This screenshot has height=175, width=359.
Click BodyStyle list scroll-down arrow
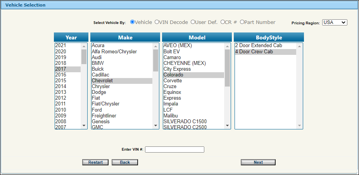(x=299, y=126)
